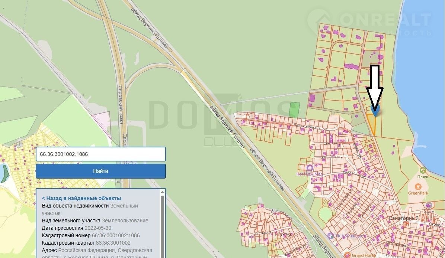Click the Пляж beach icon
The height and width of the screenshot is (258, 445).
click(x=423, y=170)
